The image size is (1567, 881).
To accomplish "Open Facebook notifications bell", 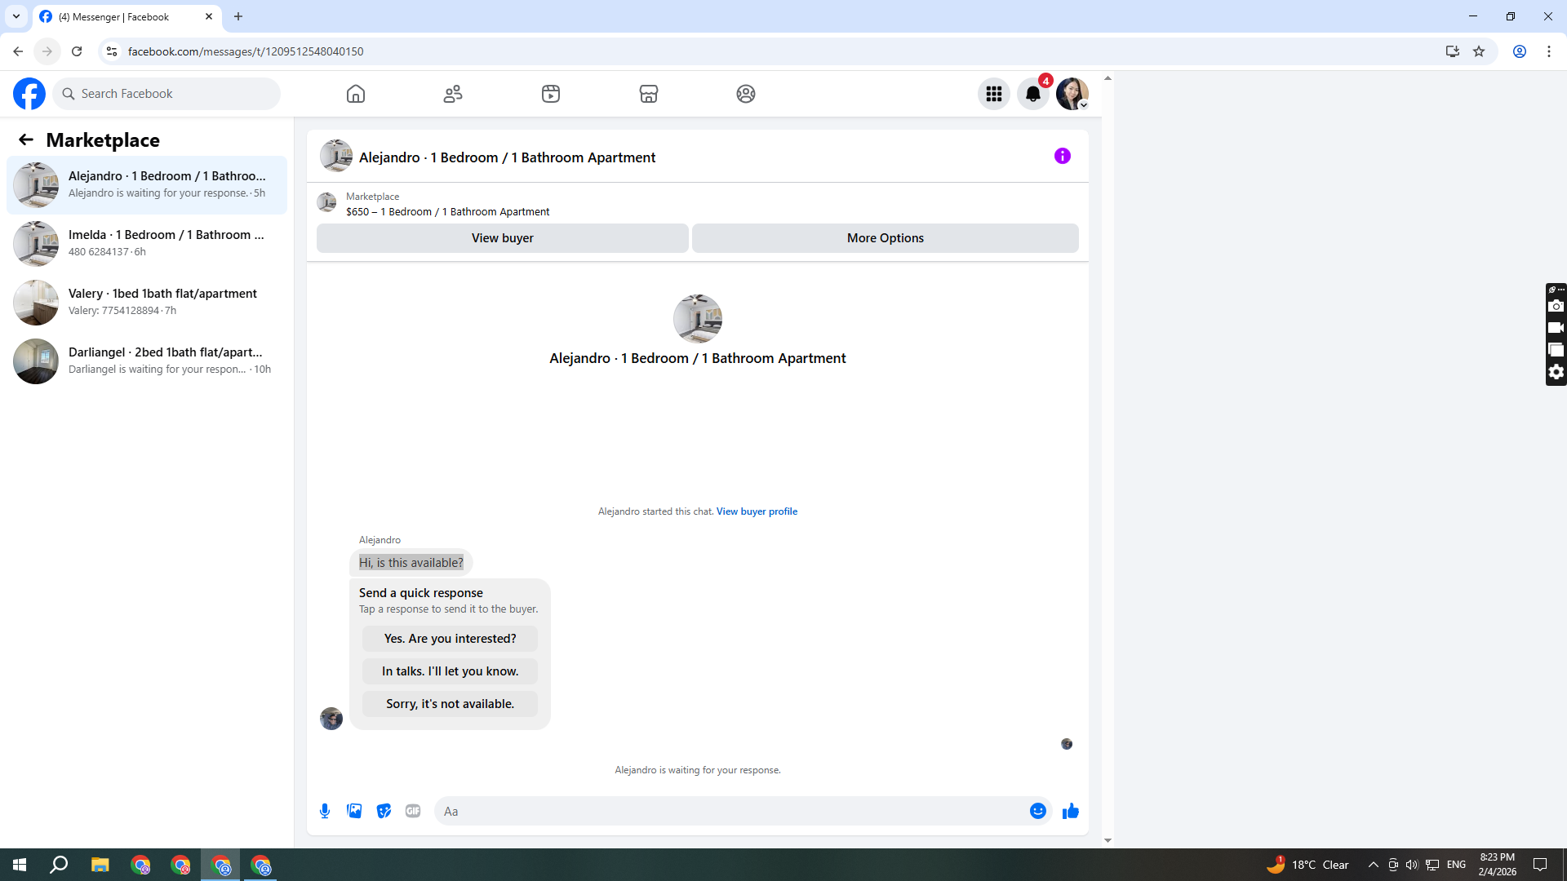I will click(1032, 94).
